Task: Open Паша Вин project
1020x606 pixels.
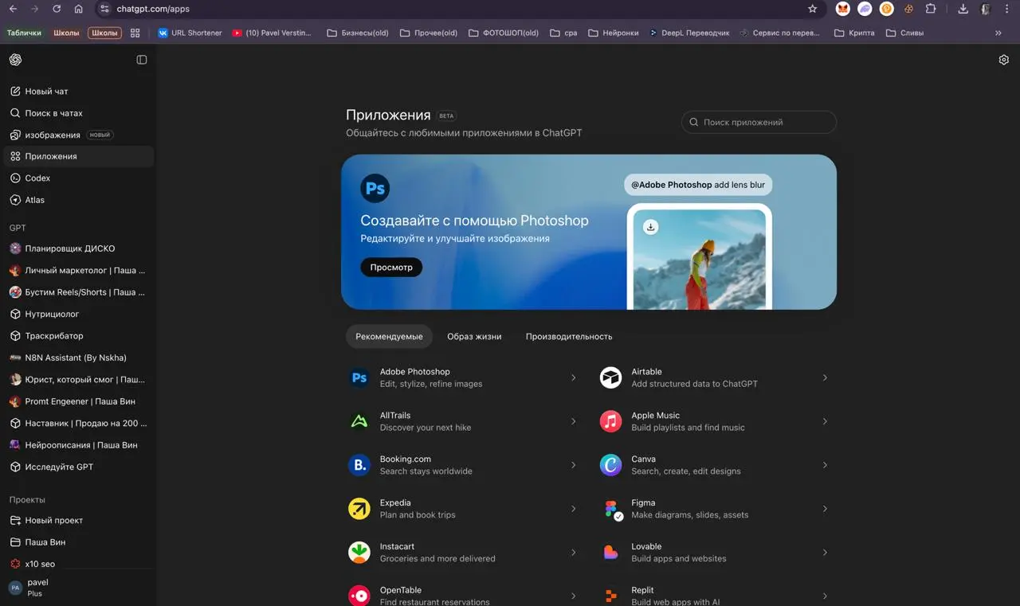Action: 78,542
